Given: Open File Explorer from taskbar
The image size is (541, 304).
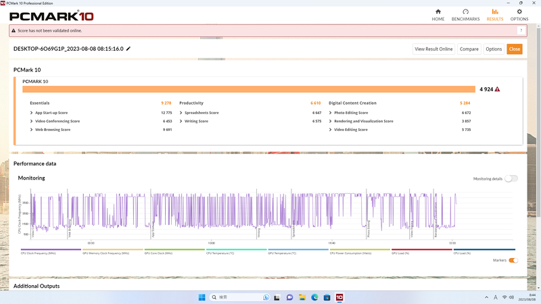Looking at the screenshot, I should [302, 297].
